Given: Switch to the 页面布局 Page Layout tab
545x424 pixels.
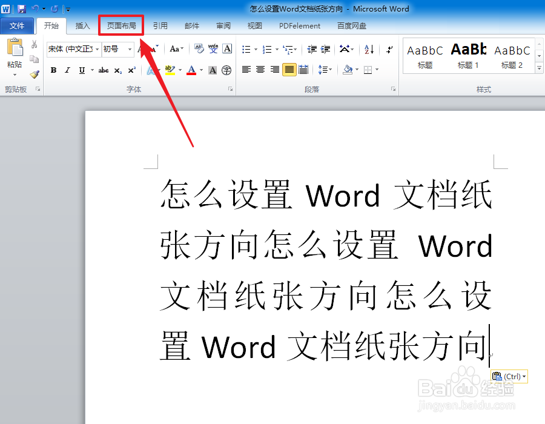Looking at the screenshot, I should click(x=121, y=25).
